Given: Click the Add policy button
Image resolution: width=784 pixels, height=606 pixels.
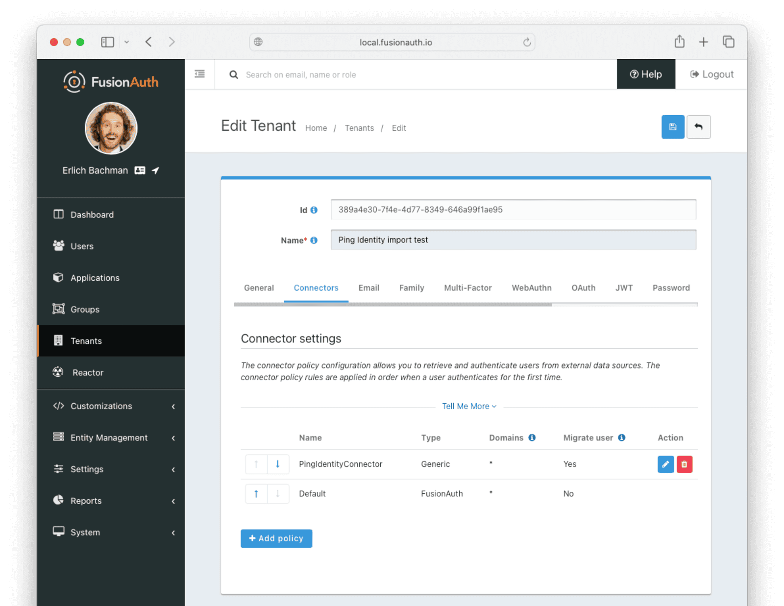Looking at the screenshot, I should (276, 538).
